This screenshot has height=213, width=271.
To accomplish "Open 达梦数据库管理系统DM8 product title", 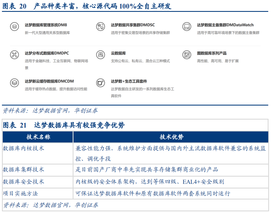I will pos(46,25).
